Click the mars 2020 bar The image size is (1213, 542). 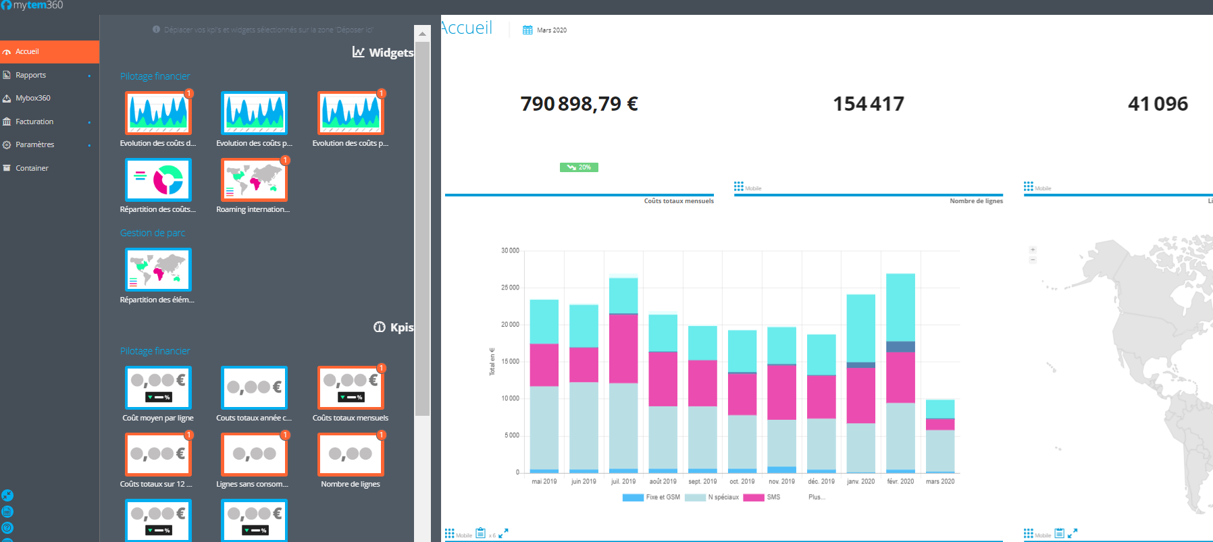940,436
